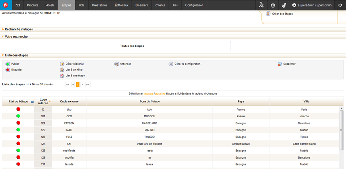Click the red Dépublier icon
Image resolution: width=346 pixels, height=169 pixels.
(x=8, y=70)
